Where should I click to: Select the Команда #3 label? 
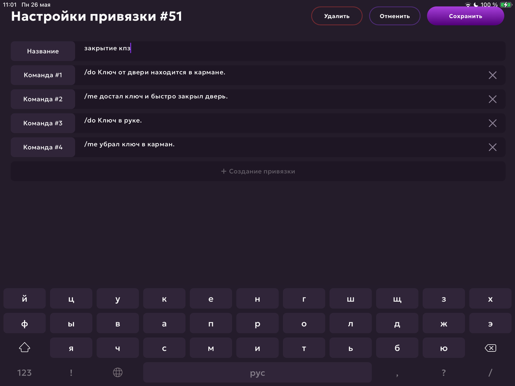pyautogui.click(x=43, y=123)
